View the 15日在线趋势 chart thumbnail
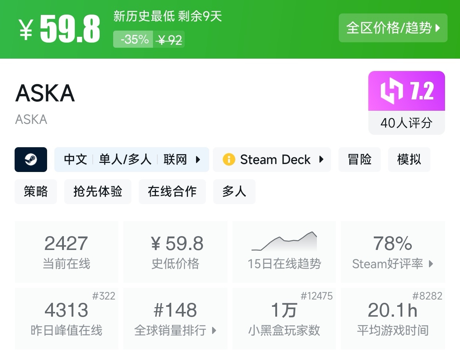This screenshot has width=460, height=356. (284, 242)
